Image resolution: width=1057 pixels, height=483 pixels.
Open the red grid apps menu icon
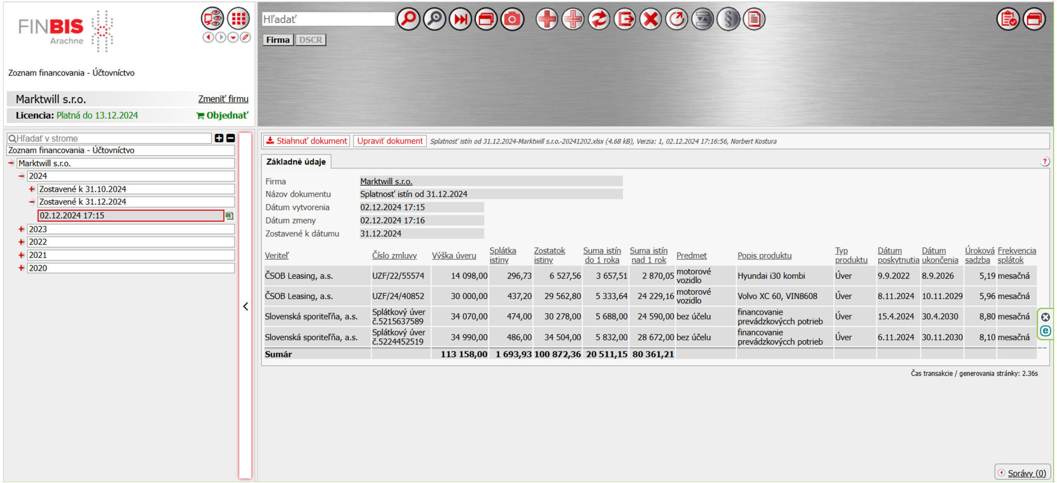coord(238,19)
